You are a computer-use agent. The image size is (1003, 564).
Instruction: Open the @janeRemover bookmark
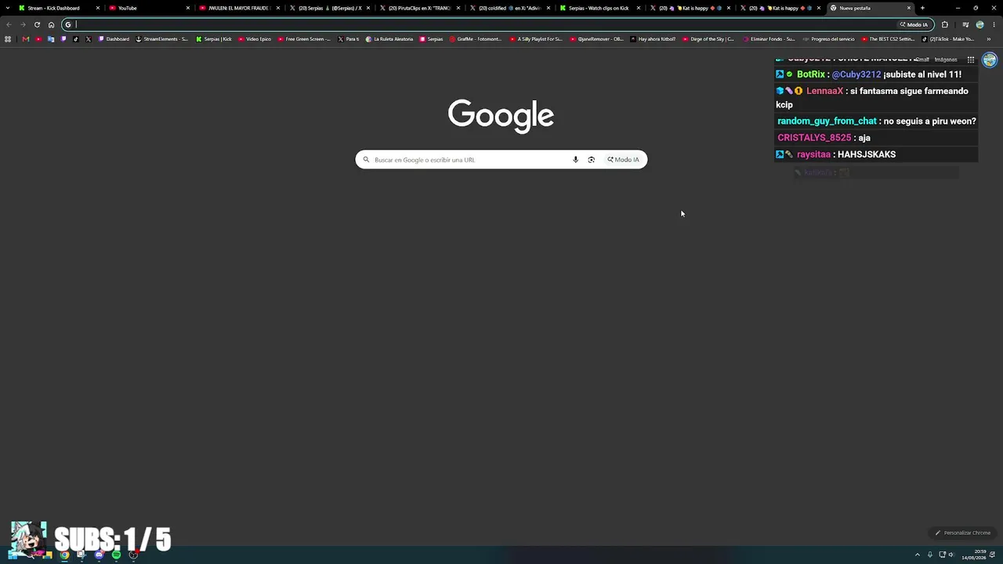click(596, 39)
